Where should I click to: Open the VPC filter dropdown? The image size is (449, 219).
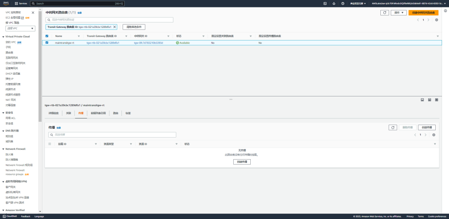(x=20, y=28)
